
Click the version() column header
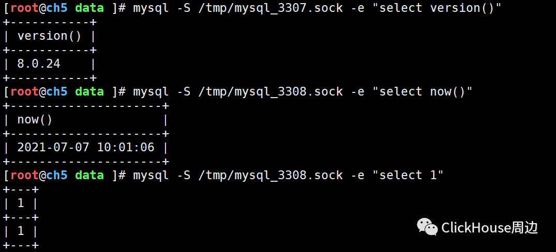[x=49, y=36]
